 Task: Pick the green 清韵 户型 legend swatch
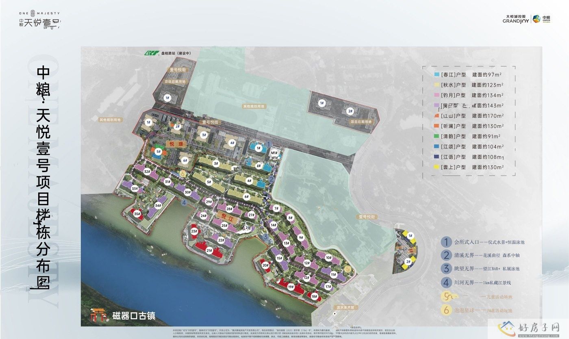437,137
